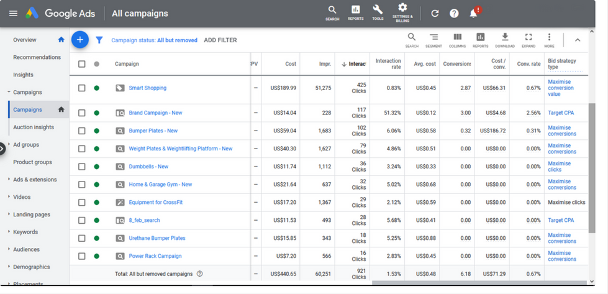608x294 pixels.
Task: Tick the Smart Shopping checkbox
Action: point(82,88)
